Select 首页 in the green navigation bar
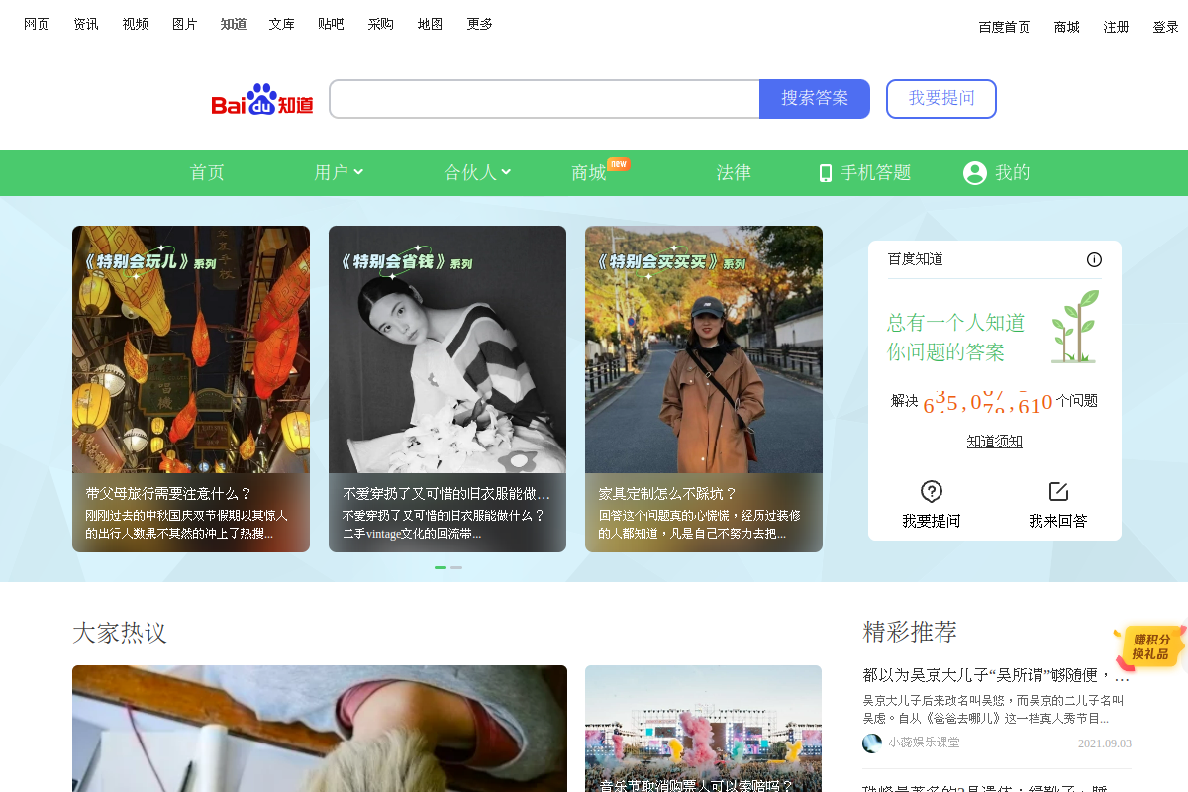The height and width of the screenshot is (792, 1188). click(x=206, y=172)
